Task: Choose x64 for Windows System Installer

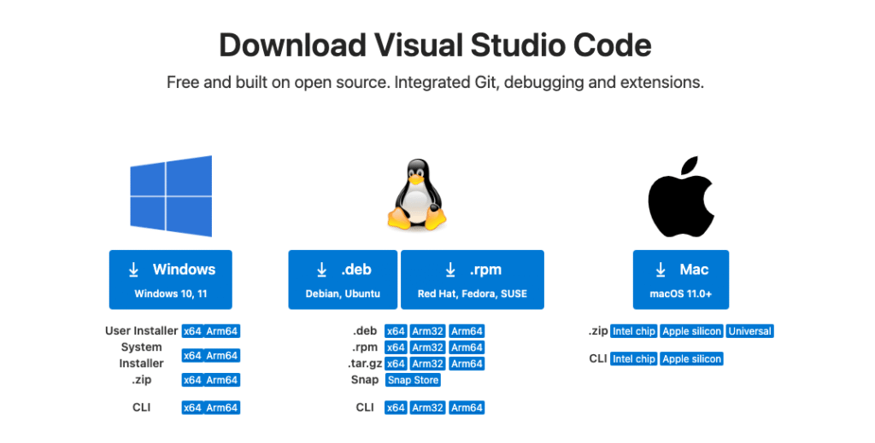Action: click(x=192, y=356)
